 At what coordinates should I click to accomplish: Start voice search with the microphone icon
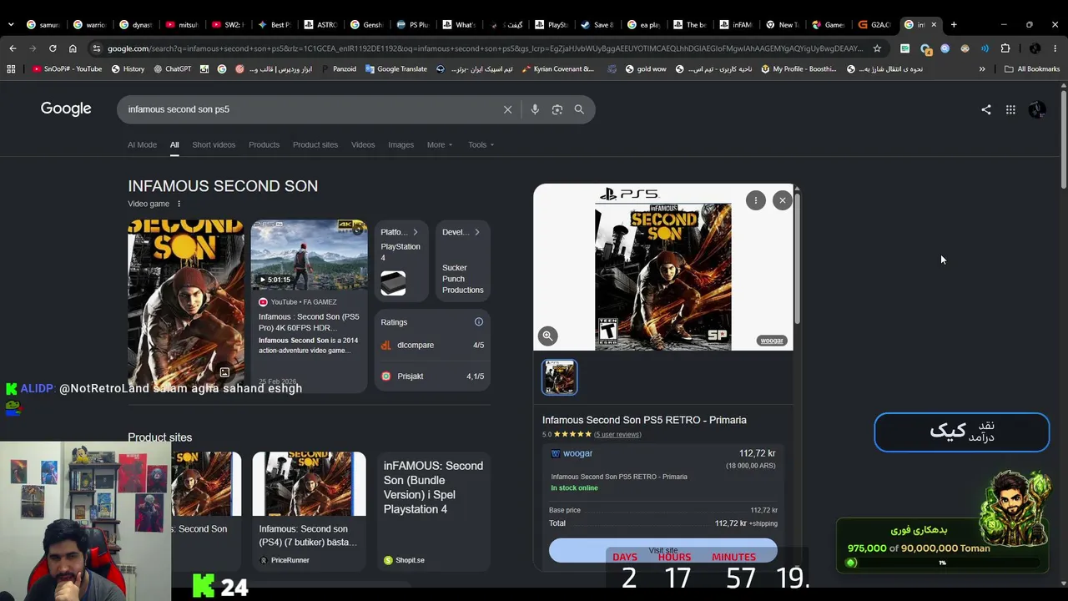(535, 109)
